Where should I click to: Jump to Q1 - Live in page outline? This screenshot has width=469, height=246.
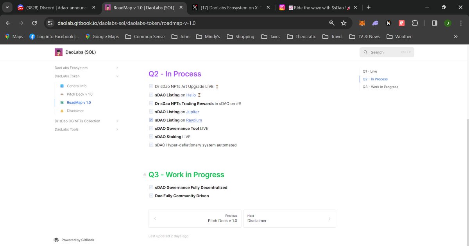pos(370,71)
